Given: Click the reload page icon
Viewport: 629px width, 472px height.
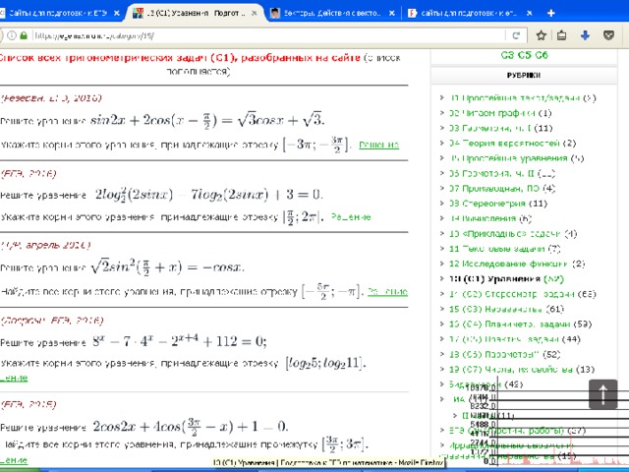Looking at the screenshot, I should click(514, 33).
